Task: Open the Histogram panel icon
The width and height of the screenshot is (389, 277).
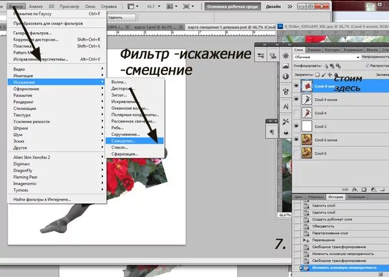Action: 285,66
